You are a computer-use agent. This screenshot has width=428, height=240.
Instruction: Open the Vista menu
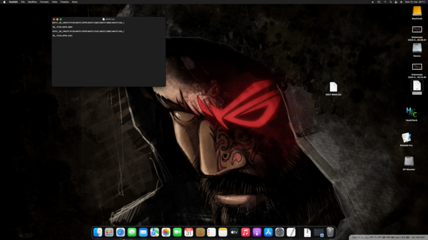[55, 2]
